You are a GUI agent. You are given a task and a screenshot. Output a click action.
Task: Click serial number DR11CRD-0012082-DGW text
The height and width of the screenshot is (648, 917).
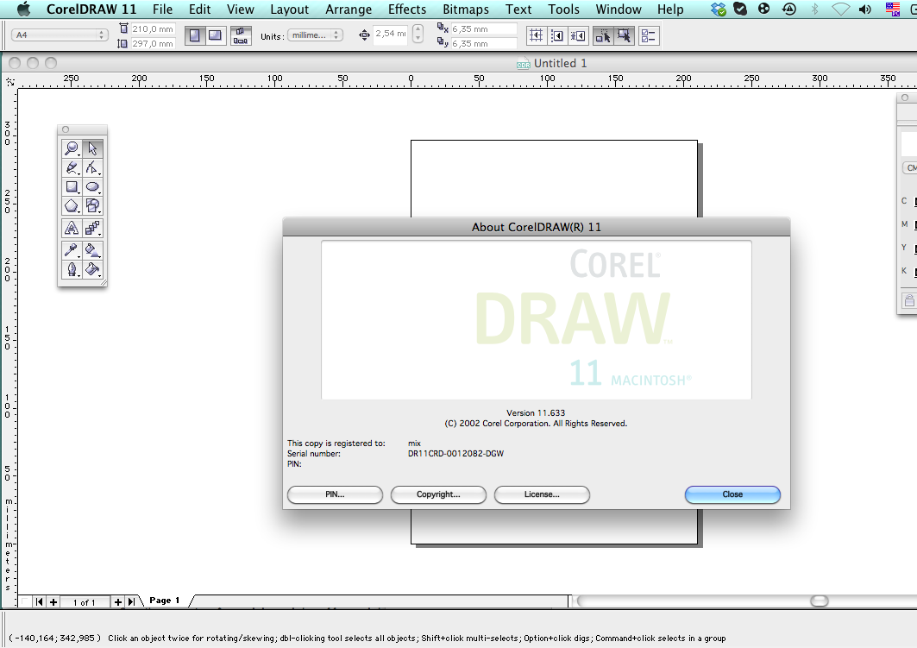(x=455, y=454)
